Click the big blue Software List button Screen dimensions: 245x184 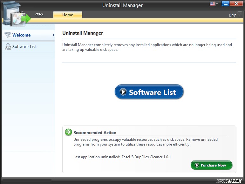(x=149, y=92)
